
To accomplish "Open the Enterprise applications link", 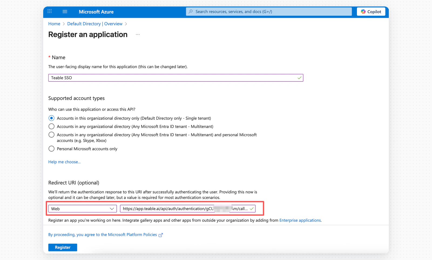I will (x=300, y=220).
